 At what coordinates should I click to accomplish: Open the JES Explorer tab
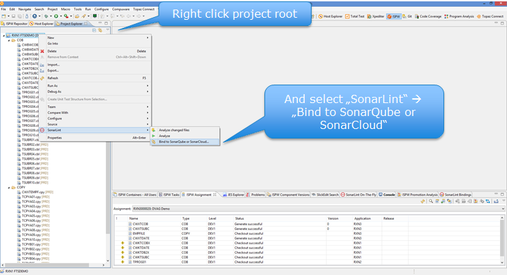pyautogui.click(x=234, y=194)
